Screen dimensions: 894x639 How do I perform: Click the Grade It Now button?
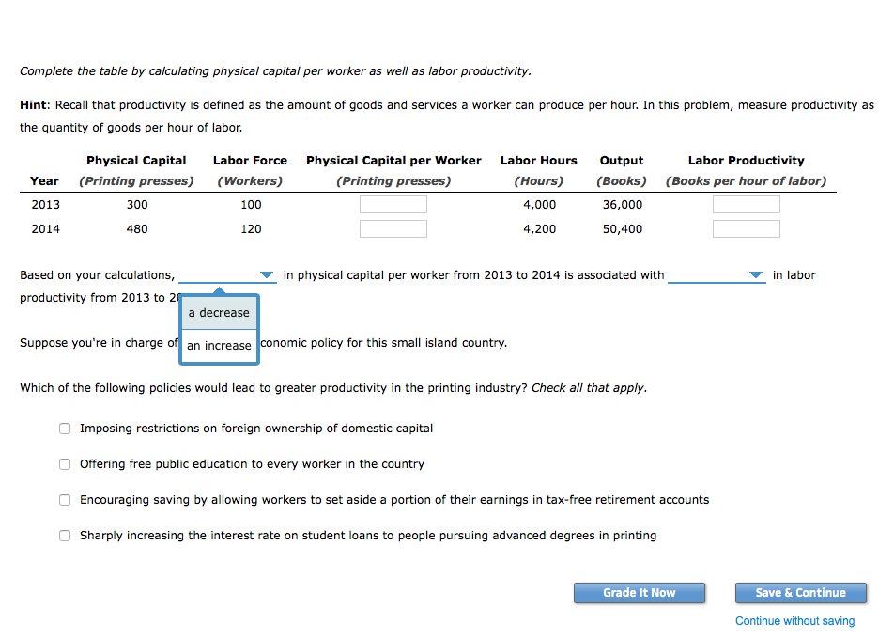point(639,592)
